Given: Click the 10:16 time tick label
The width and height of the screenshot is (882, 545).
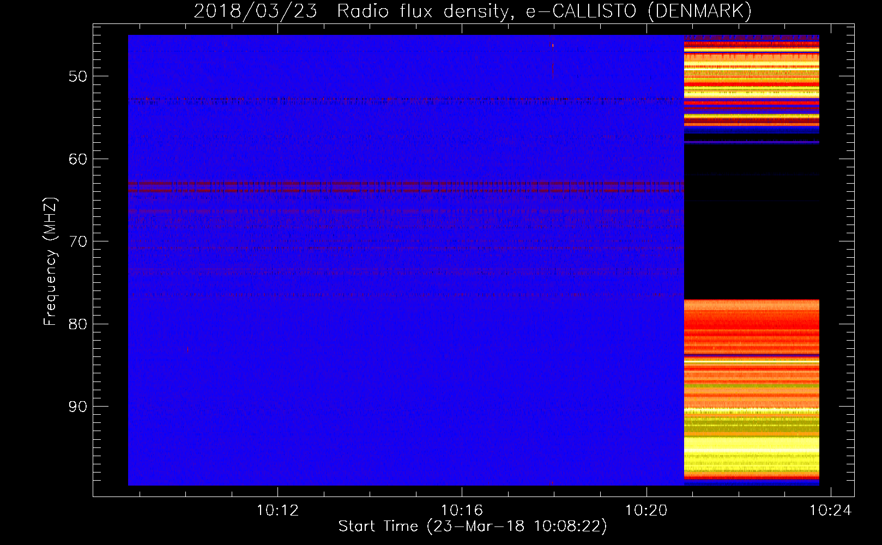Looking at the screenshot, I should (462, 511).
